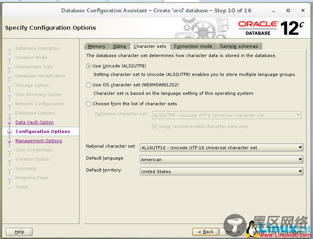Open the Database character set dropdown
The height and width of the screenshot is (239, 313).
pyautogui.click(x=227, y=115)
